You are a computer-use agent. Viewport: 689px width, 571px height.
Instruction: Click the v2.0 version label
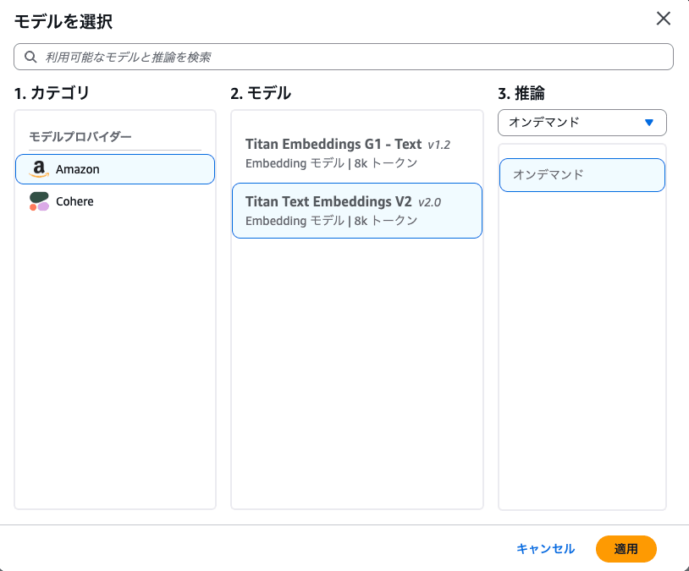(x=430, y=202)
